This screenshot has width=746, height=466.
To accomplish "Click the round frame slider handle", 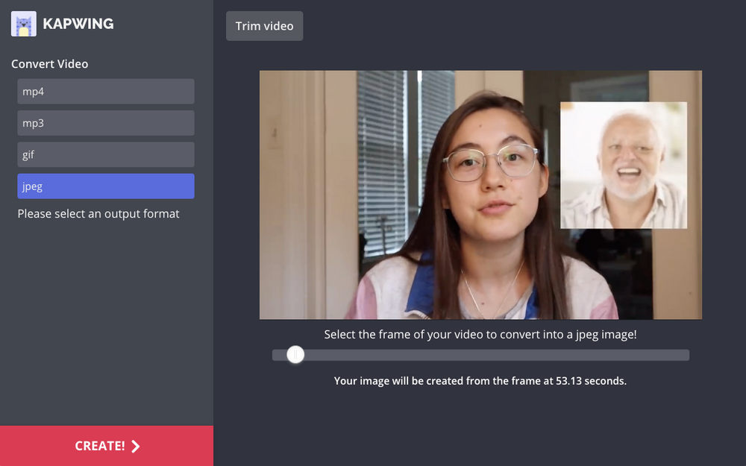I will (x=295, y=355).
